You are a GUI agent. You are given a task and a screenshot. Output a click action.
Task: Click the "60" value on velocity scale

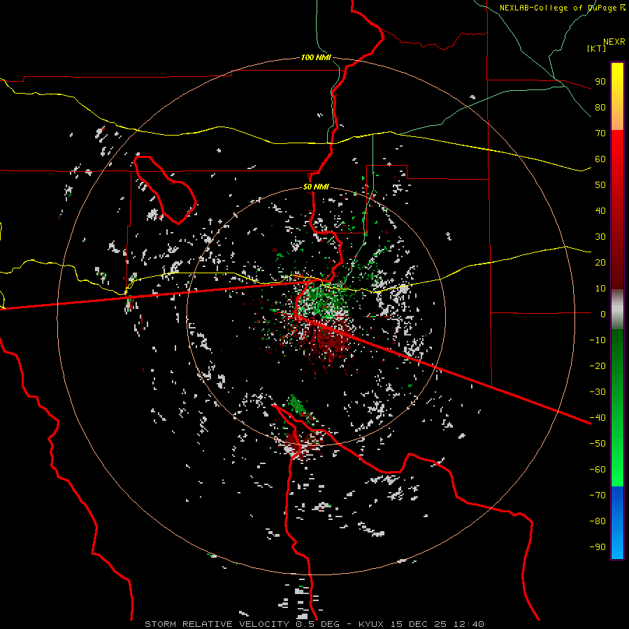(600, 159)
